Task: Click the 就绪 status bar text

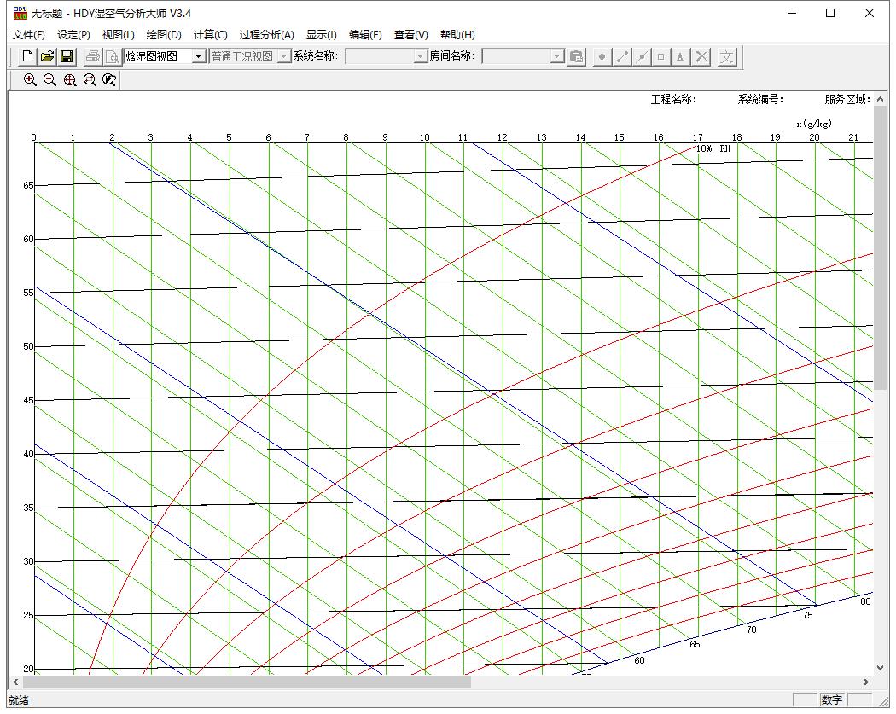Action: (x=19, y=700)
